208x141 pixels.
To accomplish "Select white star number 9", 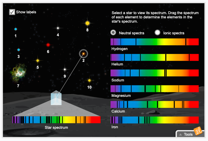I will [x=65, y=69].
